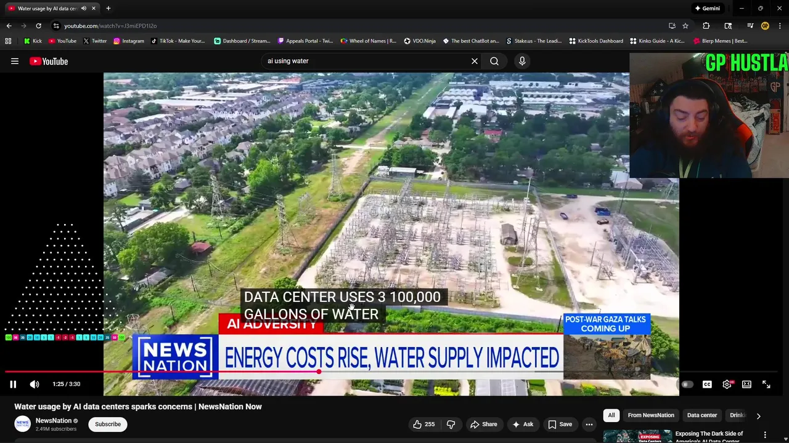Viewport: 789px width, 443px height.
Task: Open a new browser tab with plus
Action: 108,9
